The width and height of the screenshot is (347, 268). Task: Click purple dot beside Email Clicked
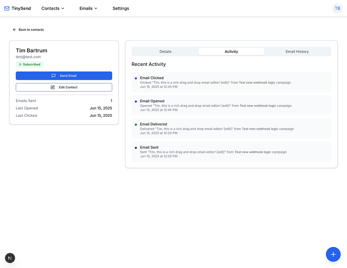(136, 78)
